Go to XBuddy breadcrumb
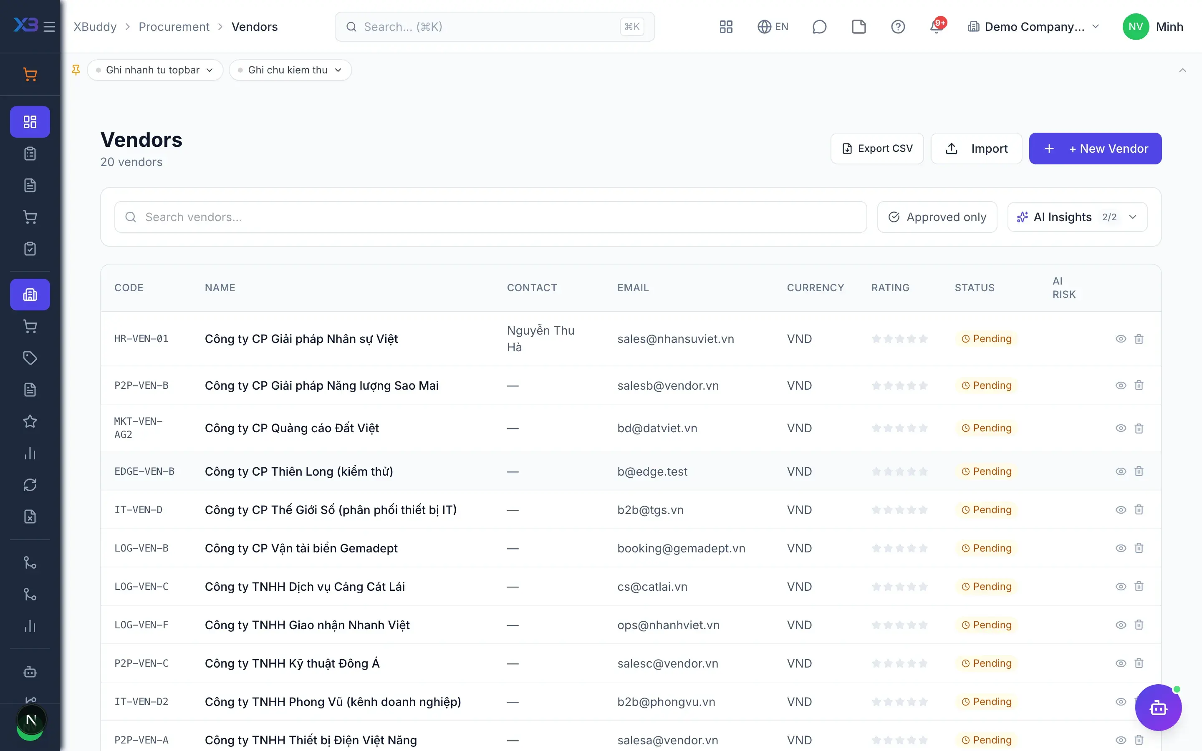The image size is (1202, 751). click(95, 27)
